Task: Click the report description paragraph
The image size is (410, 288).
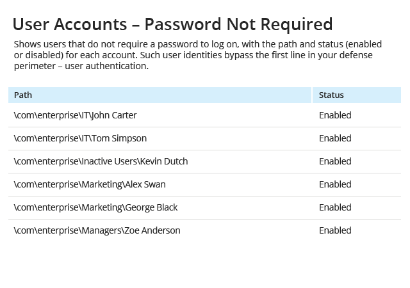Action: 198,55
